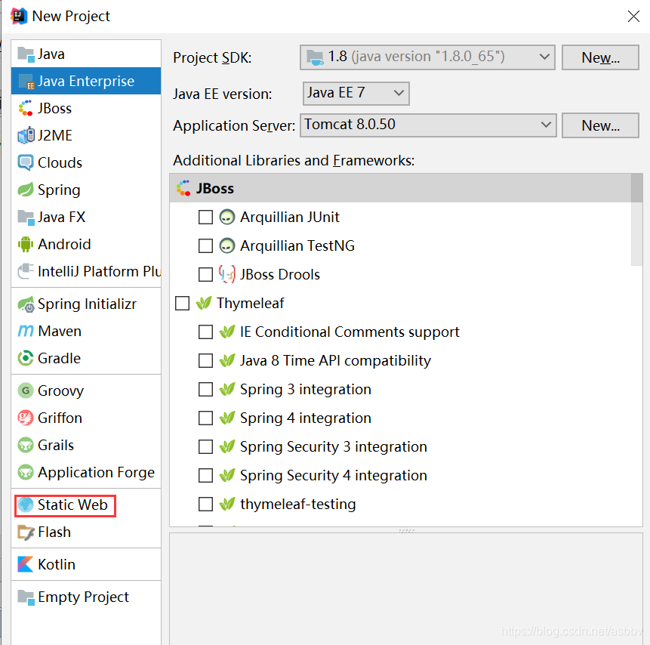Click the 'Spring Security 4 integration' label

pyautogui.click(x=333, y=475)
